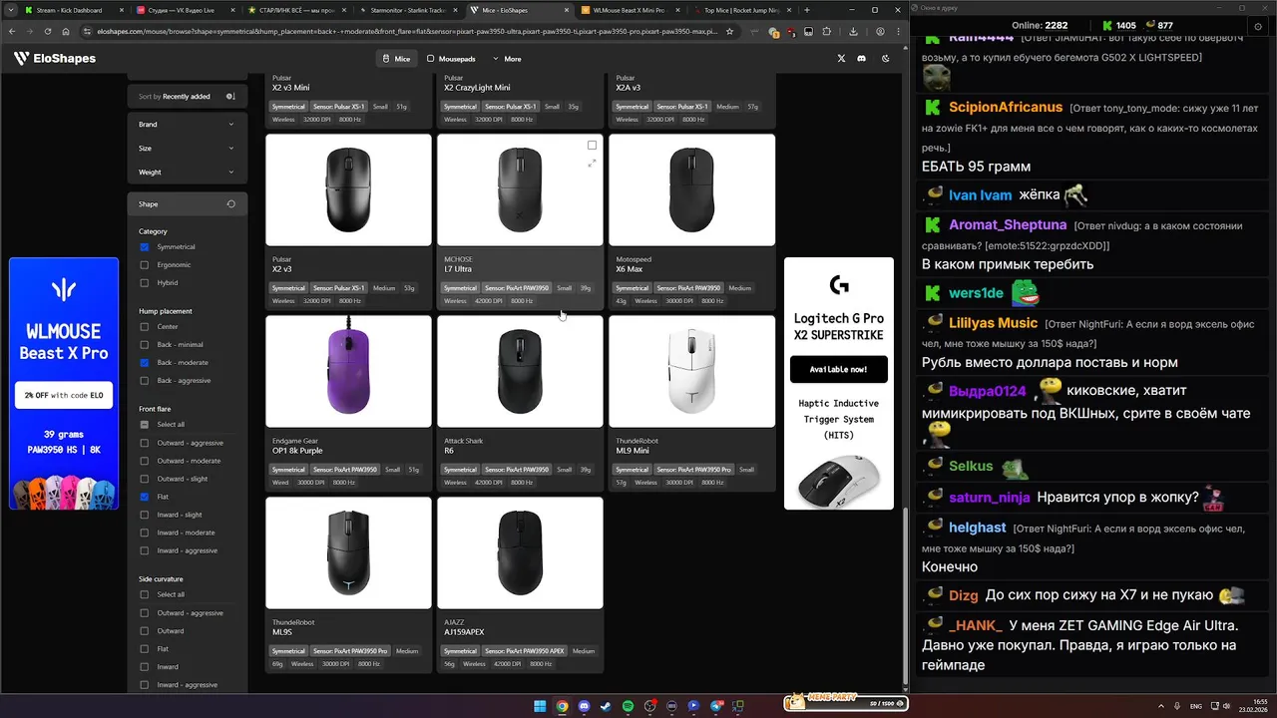The width and height of the screenshot is (1277, 718).
Task: Uncheck the Symmetrical category checkbox
Action: tap(145, 247)
